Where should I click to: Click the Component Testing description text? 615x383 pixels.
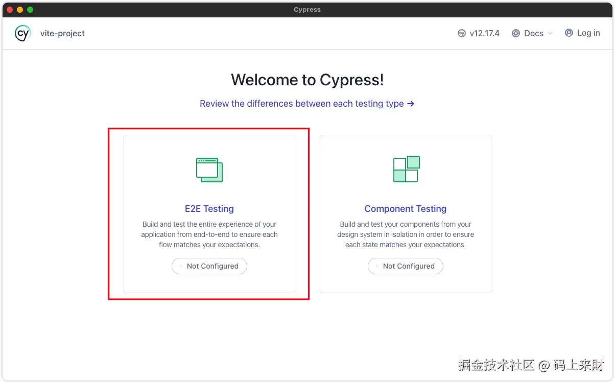click(406, 234)
